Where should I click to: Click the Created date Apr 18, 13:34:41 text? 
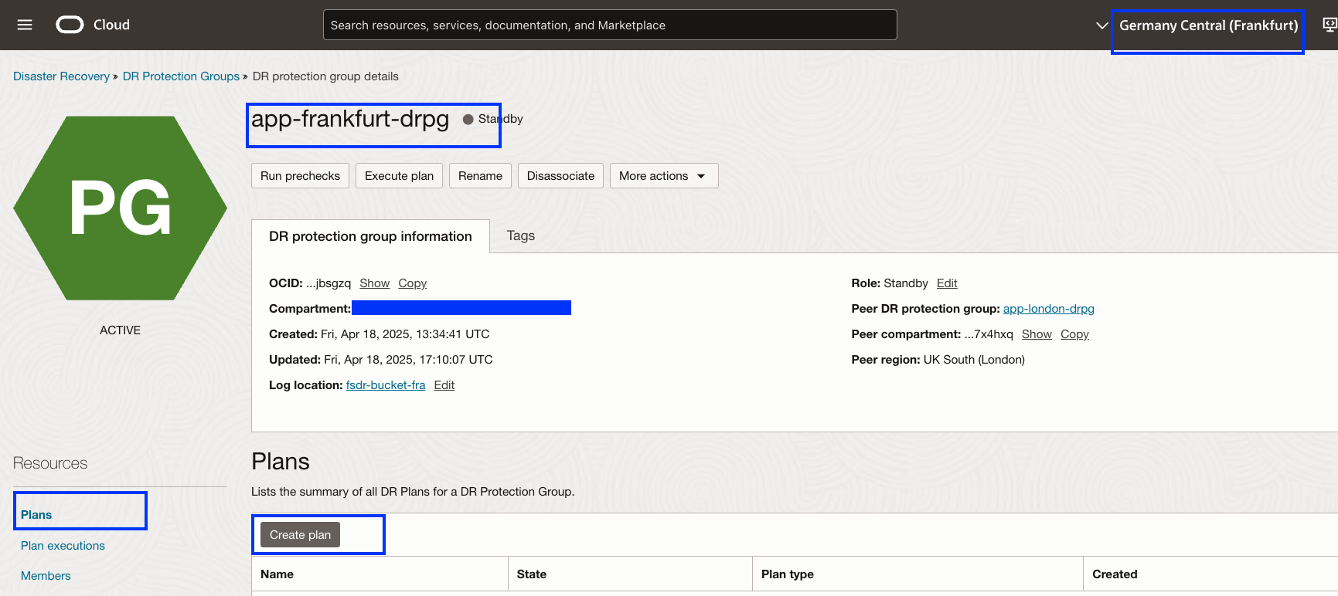click(x=379, y=334)
